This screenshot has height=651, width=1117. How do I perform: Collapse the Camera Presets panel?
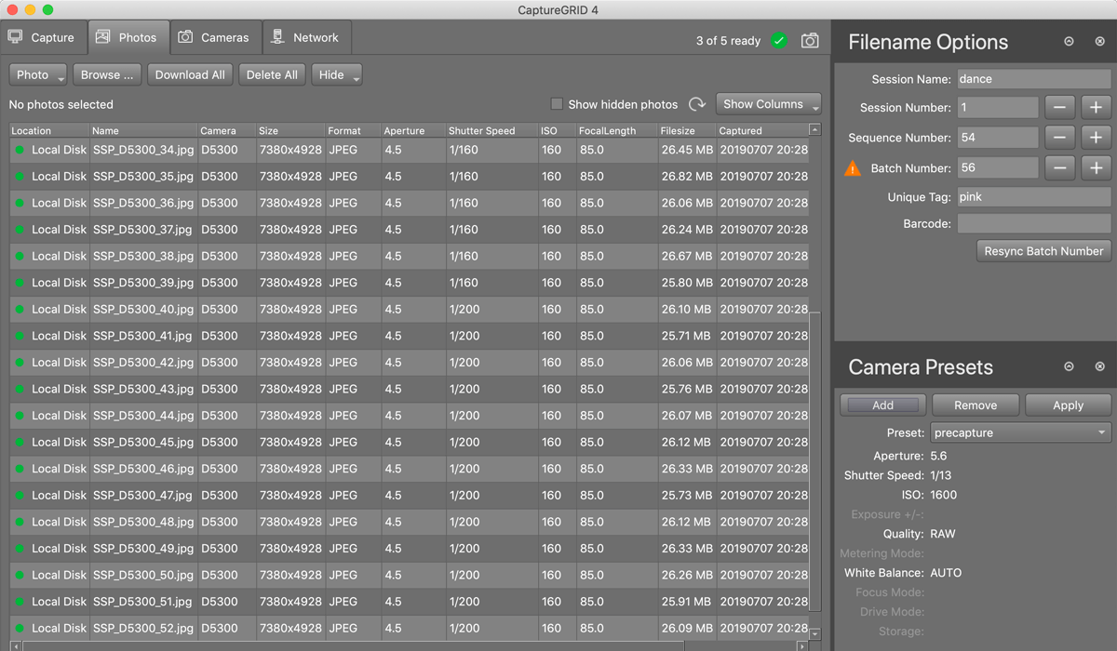[1069, 367]
